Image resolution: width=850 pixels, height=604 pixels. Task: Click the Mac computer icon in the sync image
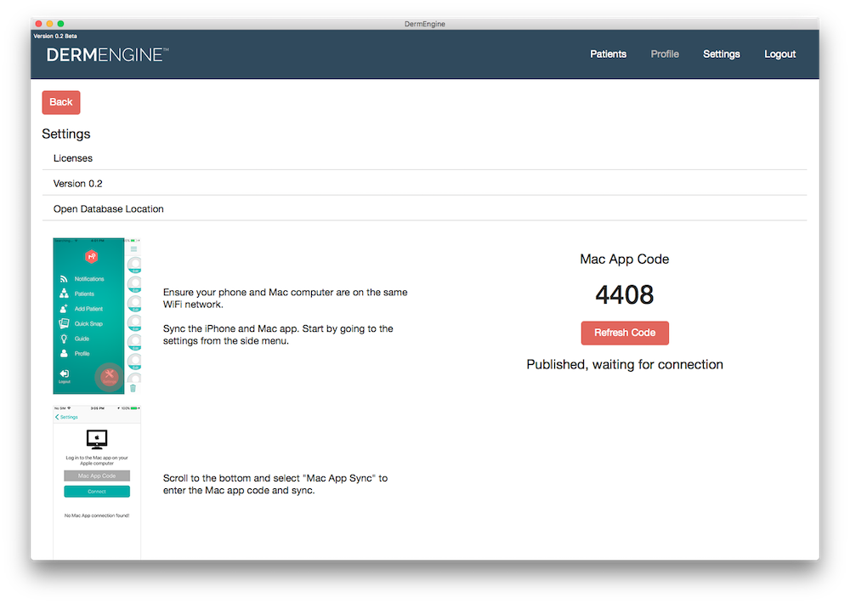tap(97, 439)
